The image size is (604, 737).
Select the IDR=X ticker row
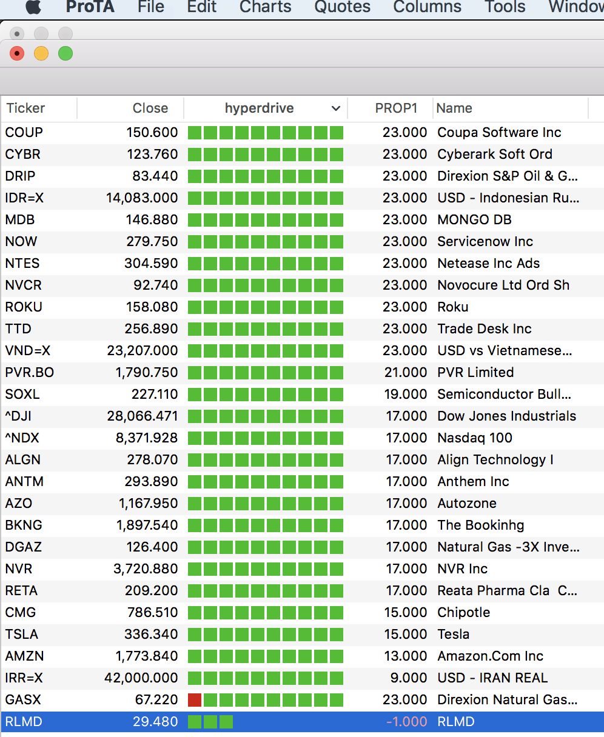(302, 198)
